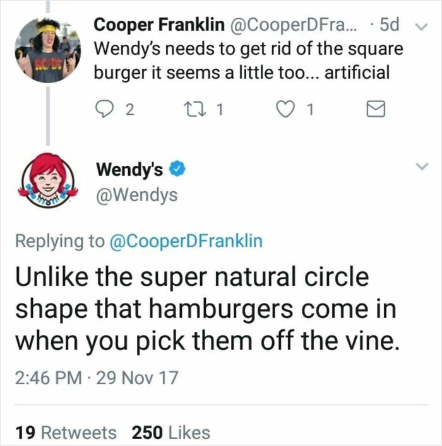Click the @Wendys handle
The image size is (442, 446).
[136, 196]
